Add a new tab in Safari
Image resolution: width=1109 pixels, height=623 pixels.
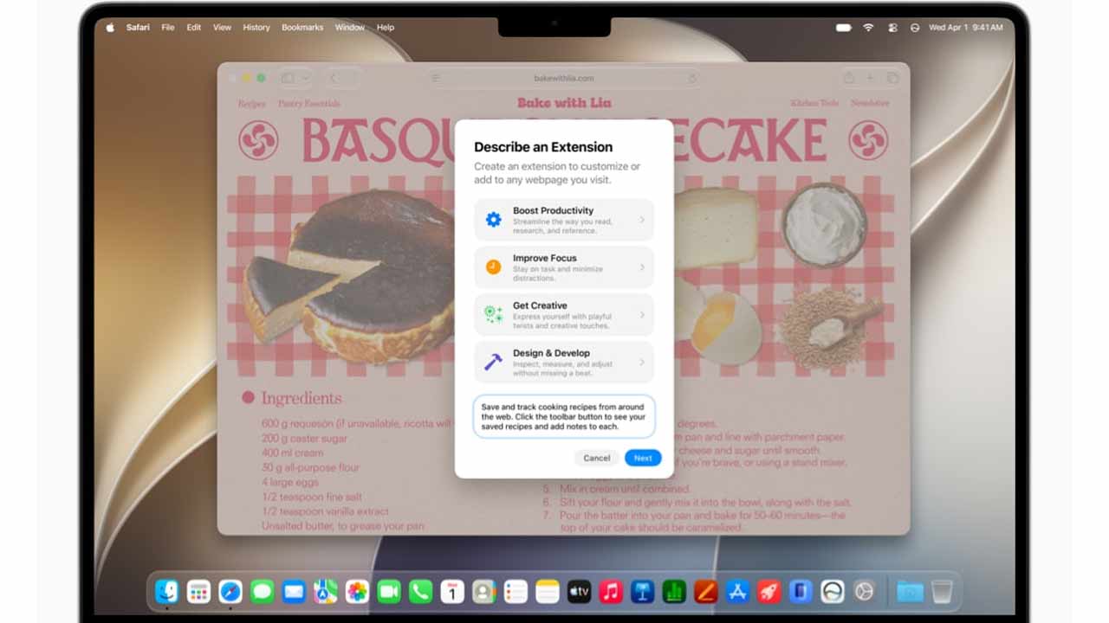point(871,78)
